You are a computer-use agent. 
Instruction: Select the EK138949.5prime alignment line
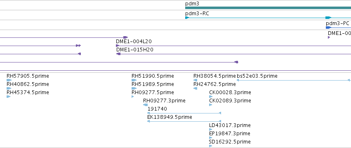point(184,121)
